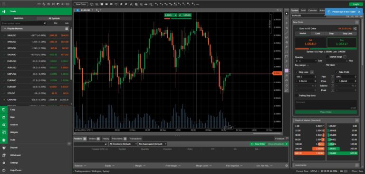
Task: Click the Feedback speech bubble icon
Action: click(287, 139)
